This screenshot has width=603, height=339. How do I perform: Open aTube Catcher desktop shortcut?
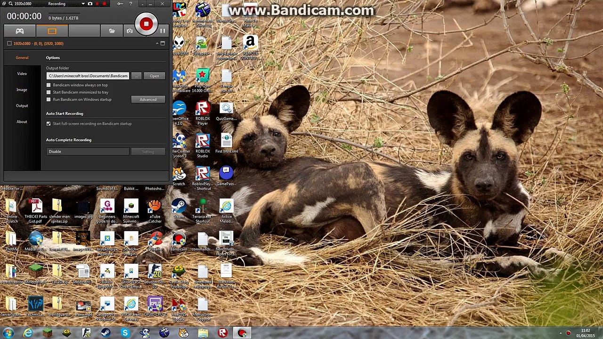[x=155, y=211]
